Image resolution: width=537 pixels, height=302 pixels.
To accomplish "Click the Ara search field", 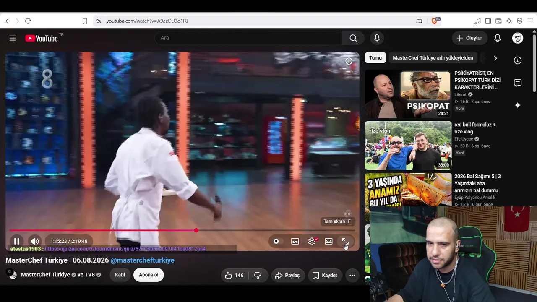I will pos(248,38).
